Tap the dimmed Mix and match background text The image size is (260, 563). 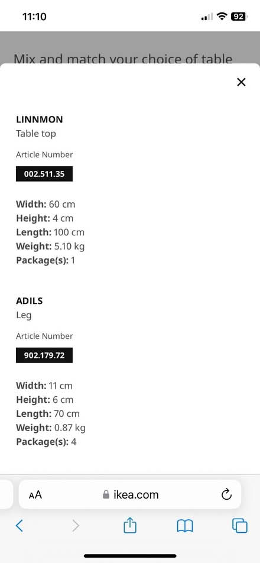click(123, 58)
